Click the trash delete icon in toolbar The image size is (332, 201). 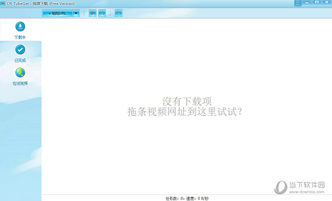tap(118, 13)
